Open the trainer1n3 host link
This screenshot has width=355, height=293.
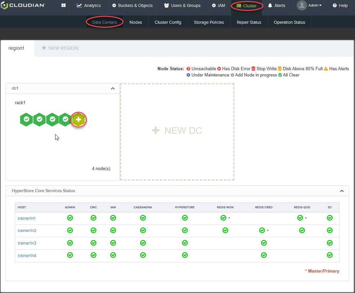(27, 243)
